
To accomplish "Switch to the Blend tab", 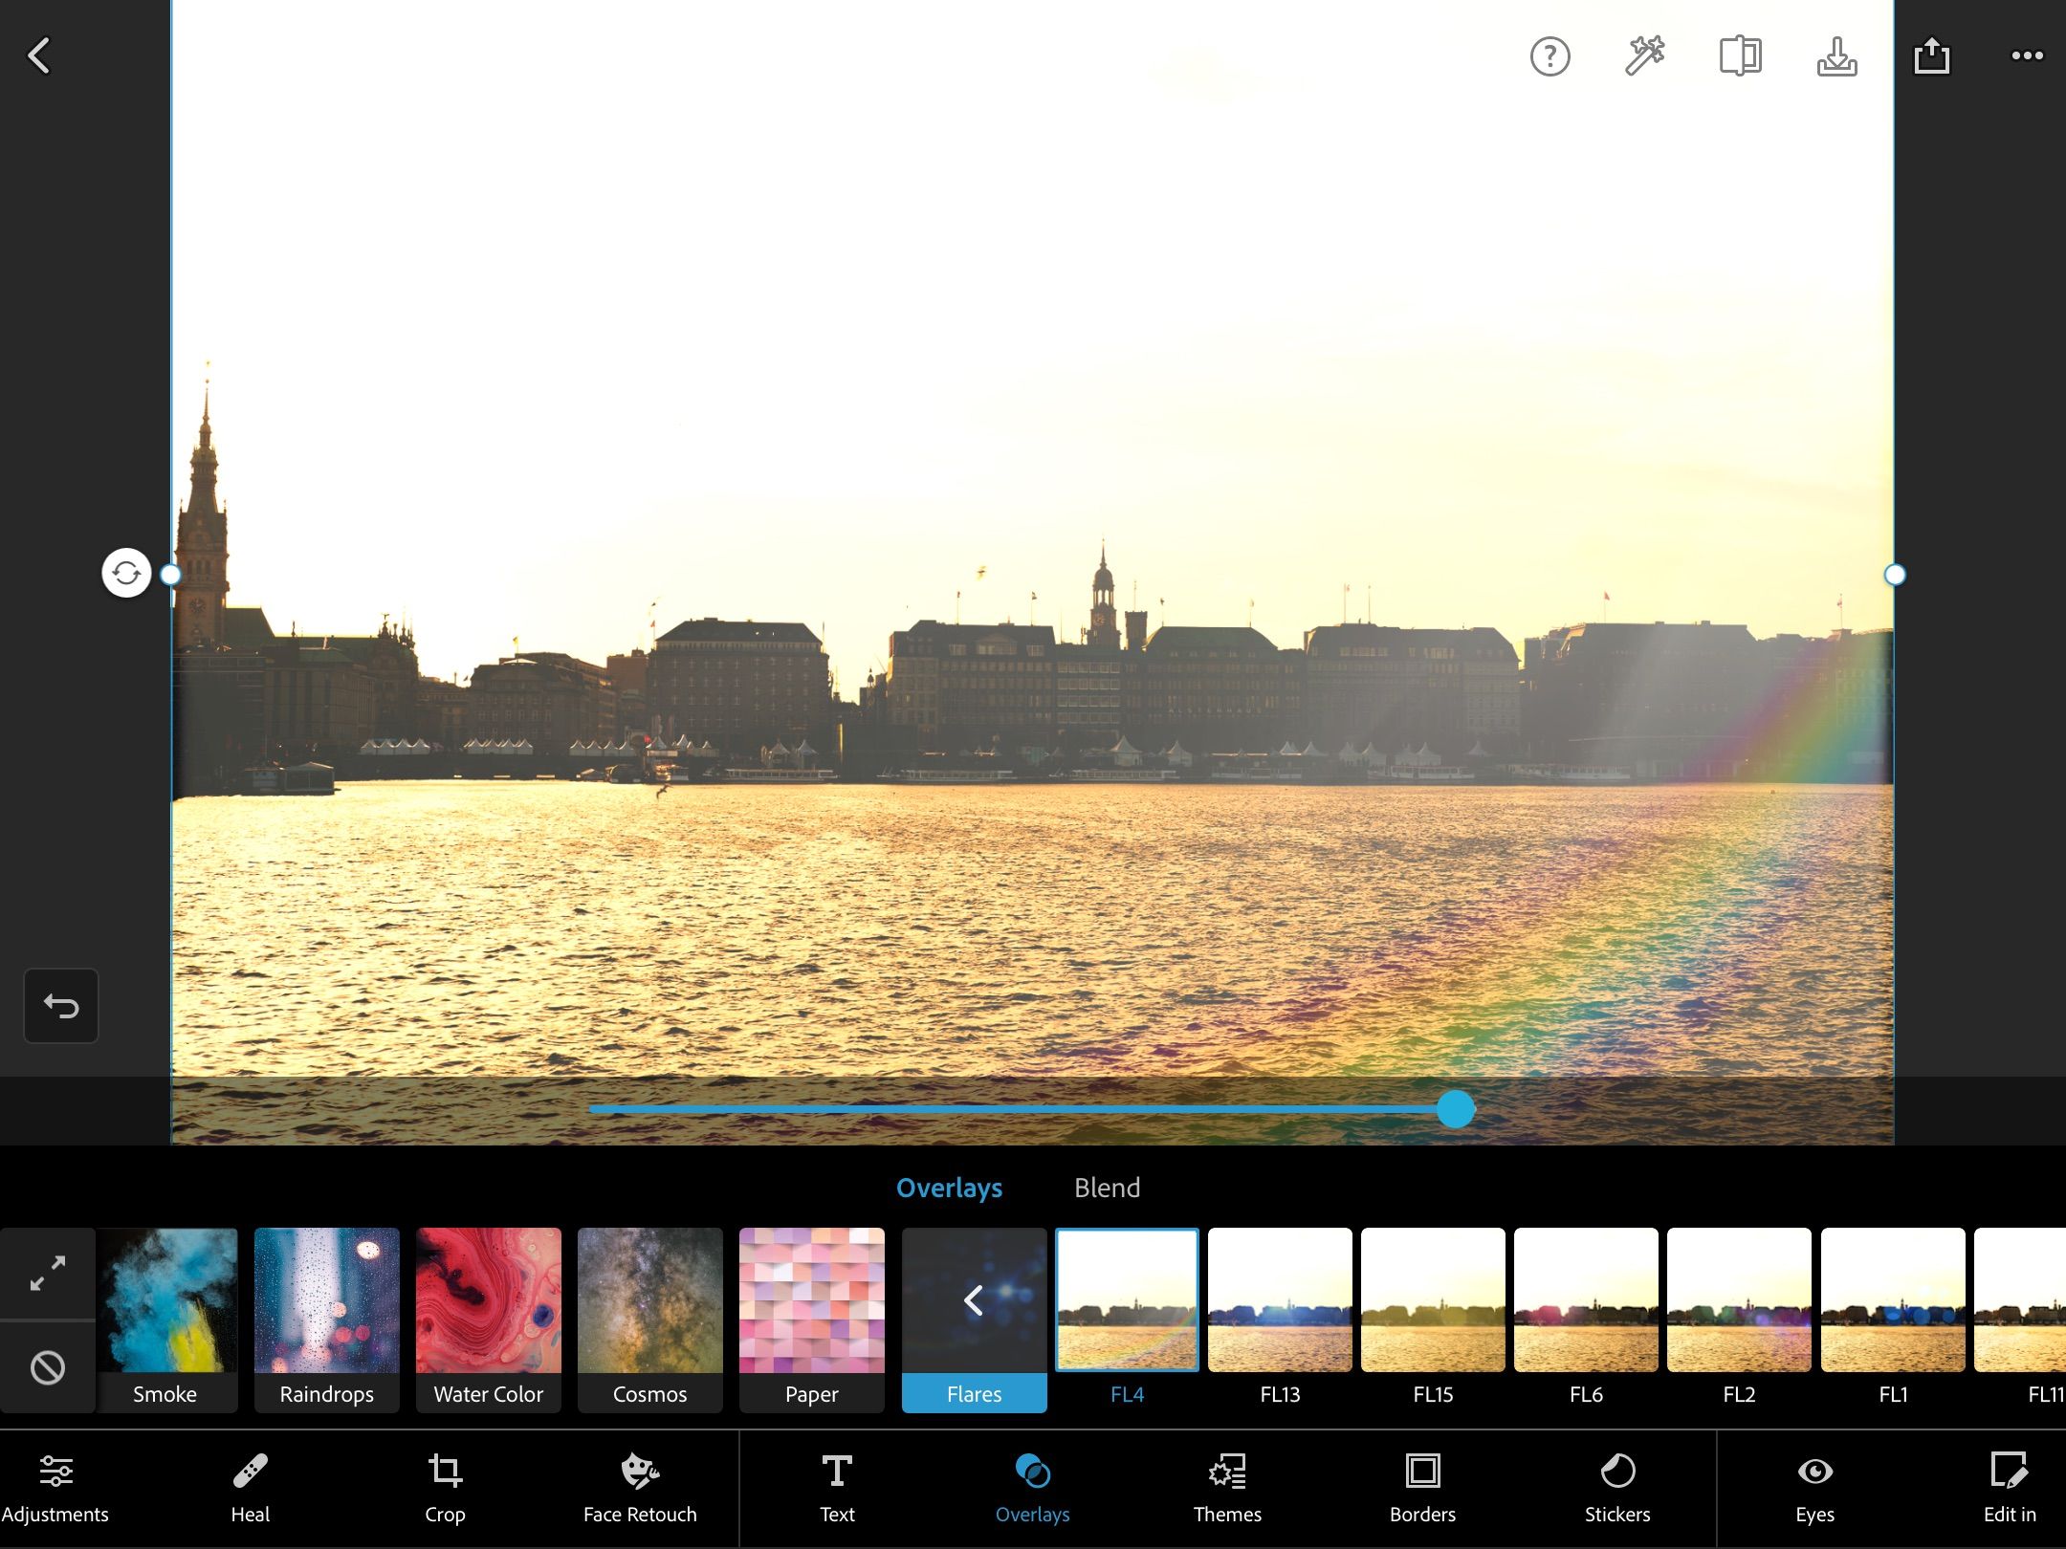I will point(1107,1188).
